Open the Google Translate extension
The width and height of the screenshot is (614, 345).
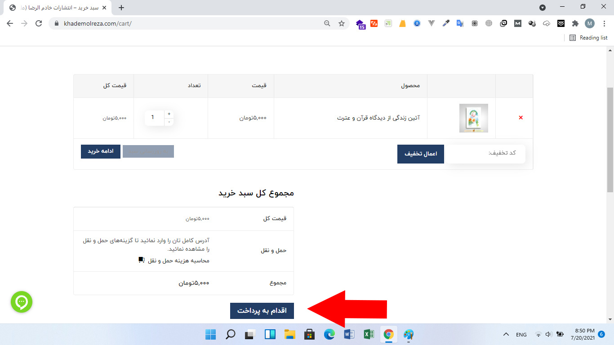coord(460,23)
